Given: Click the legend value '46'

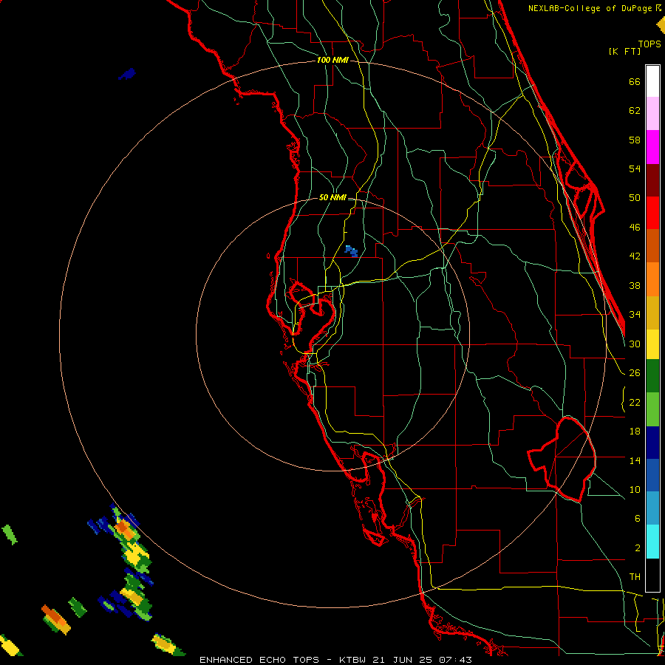Looking at the screenshot, I should point(635,228).
